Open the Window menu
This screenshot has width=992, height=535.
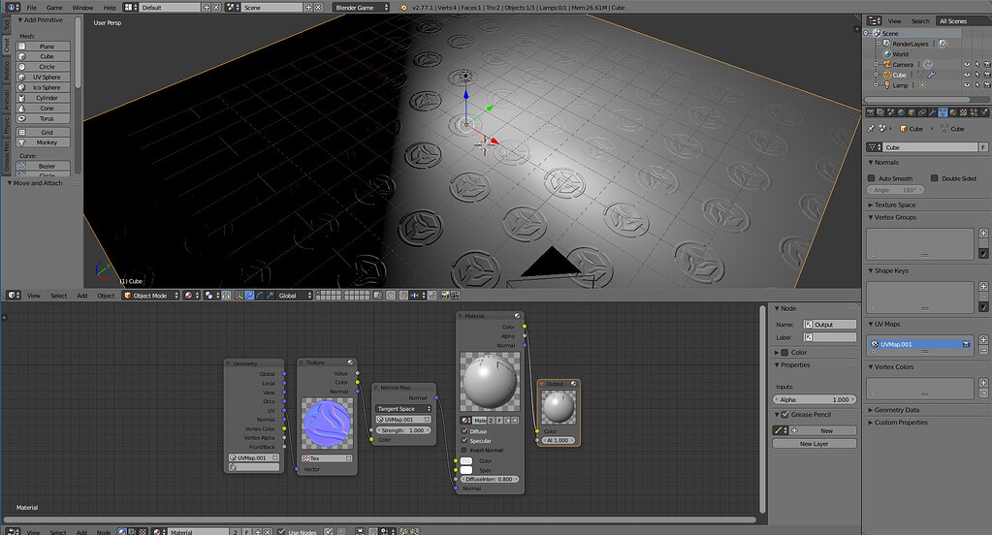82,8
